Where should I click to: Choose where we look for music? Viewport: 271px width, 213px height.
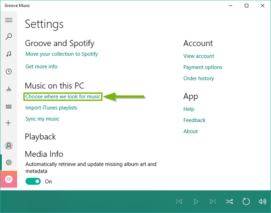click(x=63, y=97)
